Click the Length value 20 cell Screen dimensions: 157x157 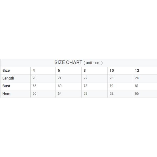35,78
